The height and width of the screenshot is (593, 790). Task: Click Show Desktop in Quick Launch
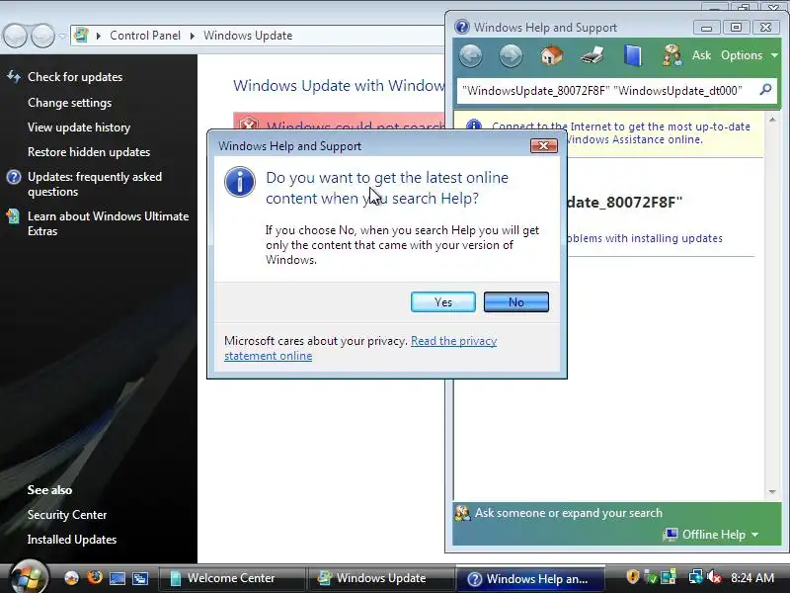(118, 578)
